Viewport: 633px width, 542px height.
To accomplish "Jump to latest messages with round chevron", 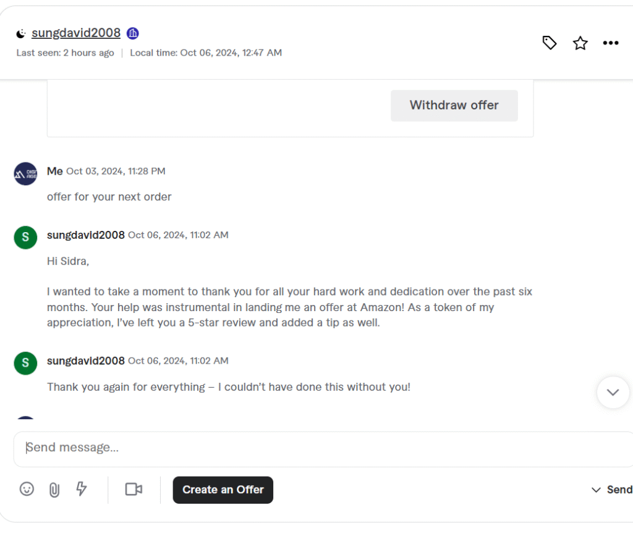I will (x=613, y=392).
